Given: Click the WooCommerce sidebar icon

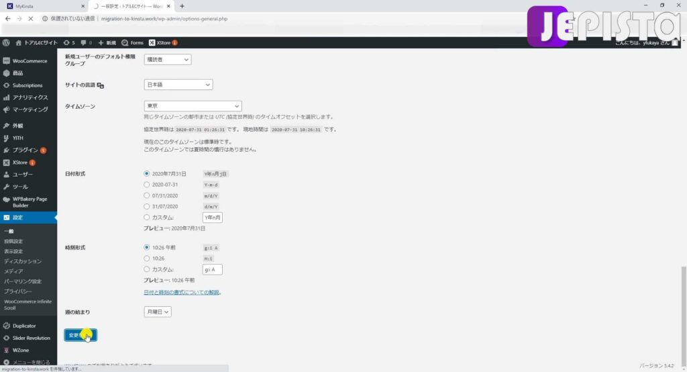Looking at the screenshot, I should (x=6, y=61).
